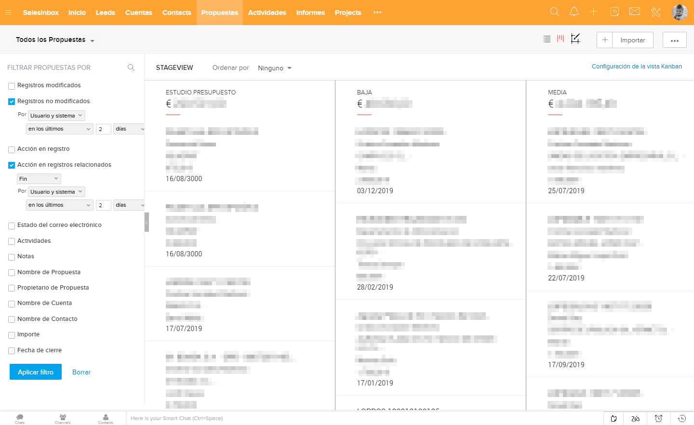Image resolution: width=694 pixels, height=425 pixels.
Task: Go to the Leads tab
Action: (105, 13)
